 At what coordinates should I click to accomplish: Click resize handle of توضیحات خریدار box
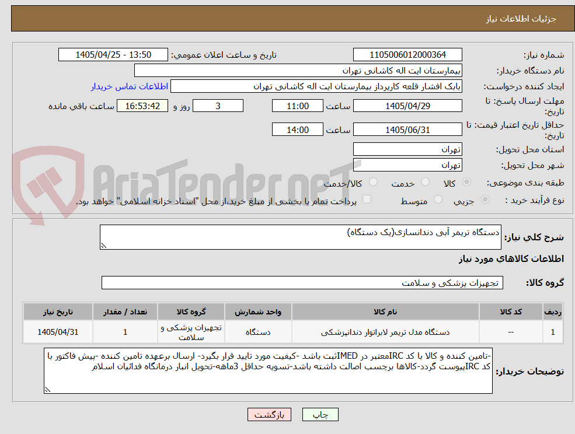point(47,390)
